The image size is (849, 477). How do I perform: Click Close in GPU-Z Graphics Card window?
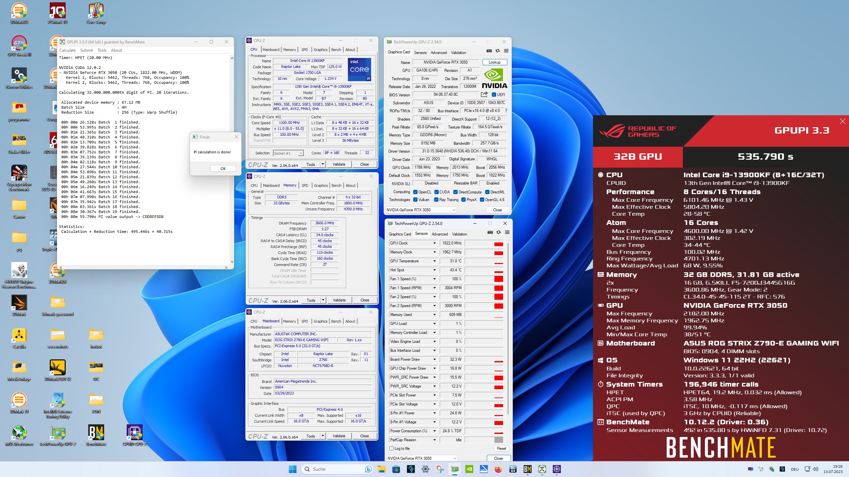[x=497, y=210]
